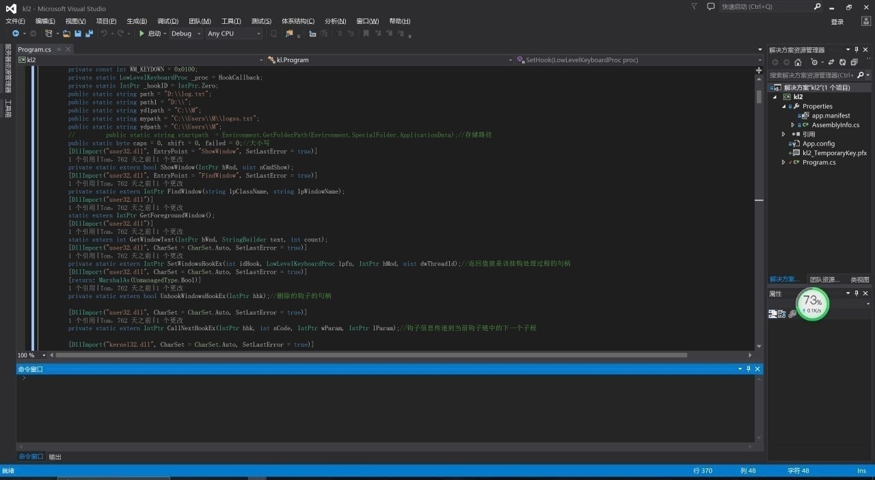Viewport: 875px width, 480px height.
Task: Open the 调试(D) menu
Action: (167, 21)
